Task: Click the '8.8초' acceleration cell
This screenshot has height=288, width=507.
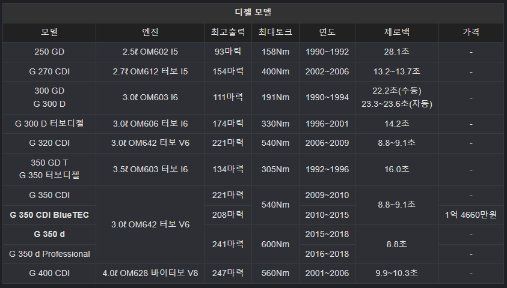Action: point(397,244)
